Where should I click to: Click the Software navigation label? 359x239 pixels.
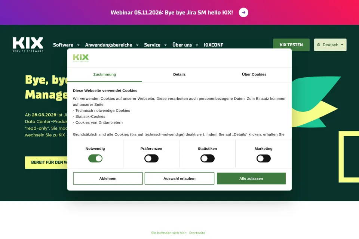[63, 45]
